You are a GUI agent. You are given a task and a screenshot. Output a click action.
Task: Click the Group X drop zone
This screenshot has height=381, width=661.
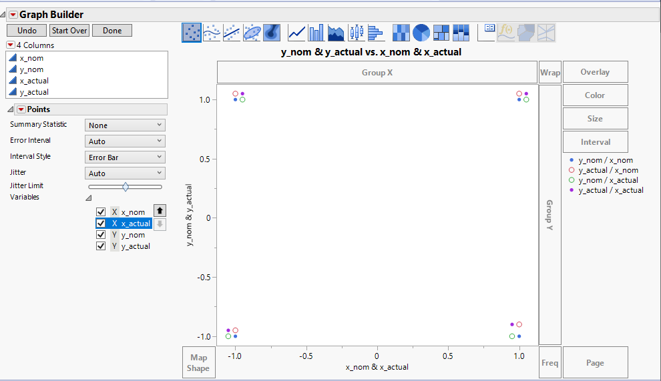tap(377, 73)
